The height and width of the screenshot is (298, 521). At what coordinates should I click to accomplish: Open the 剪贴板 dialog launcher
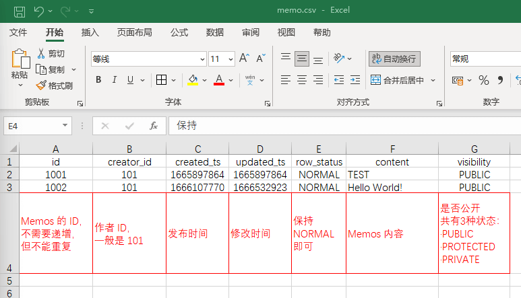pos(80,104)
